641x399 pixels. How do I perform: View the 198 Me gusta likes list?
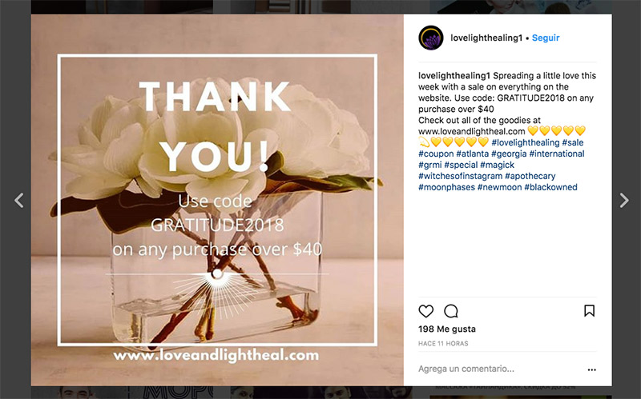coord(447,329)
